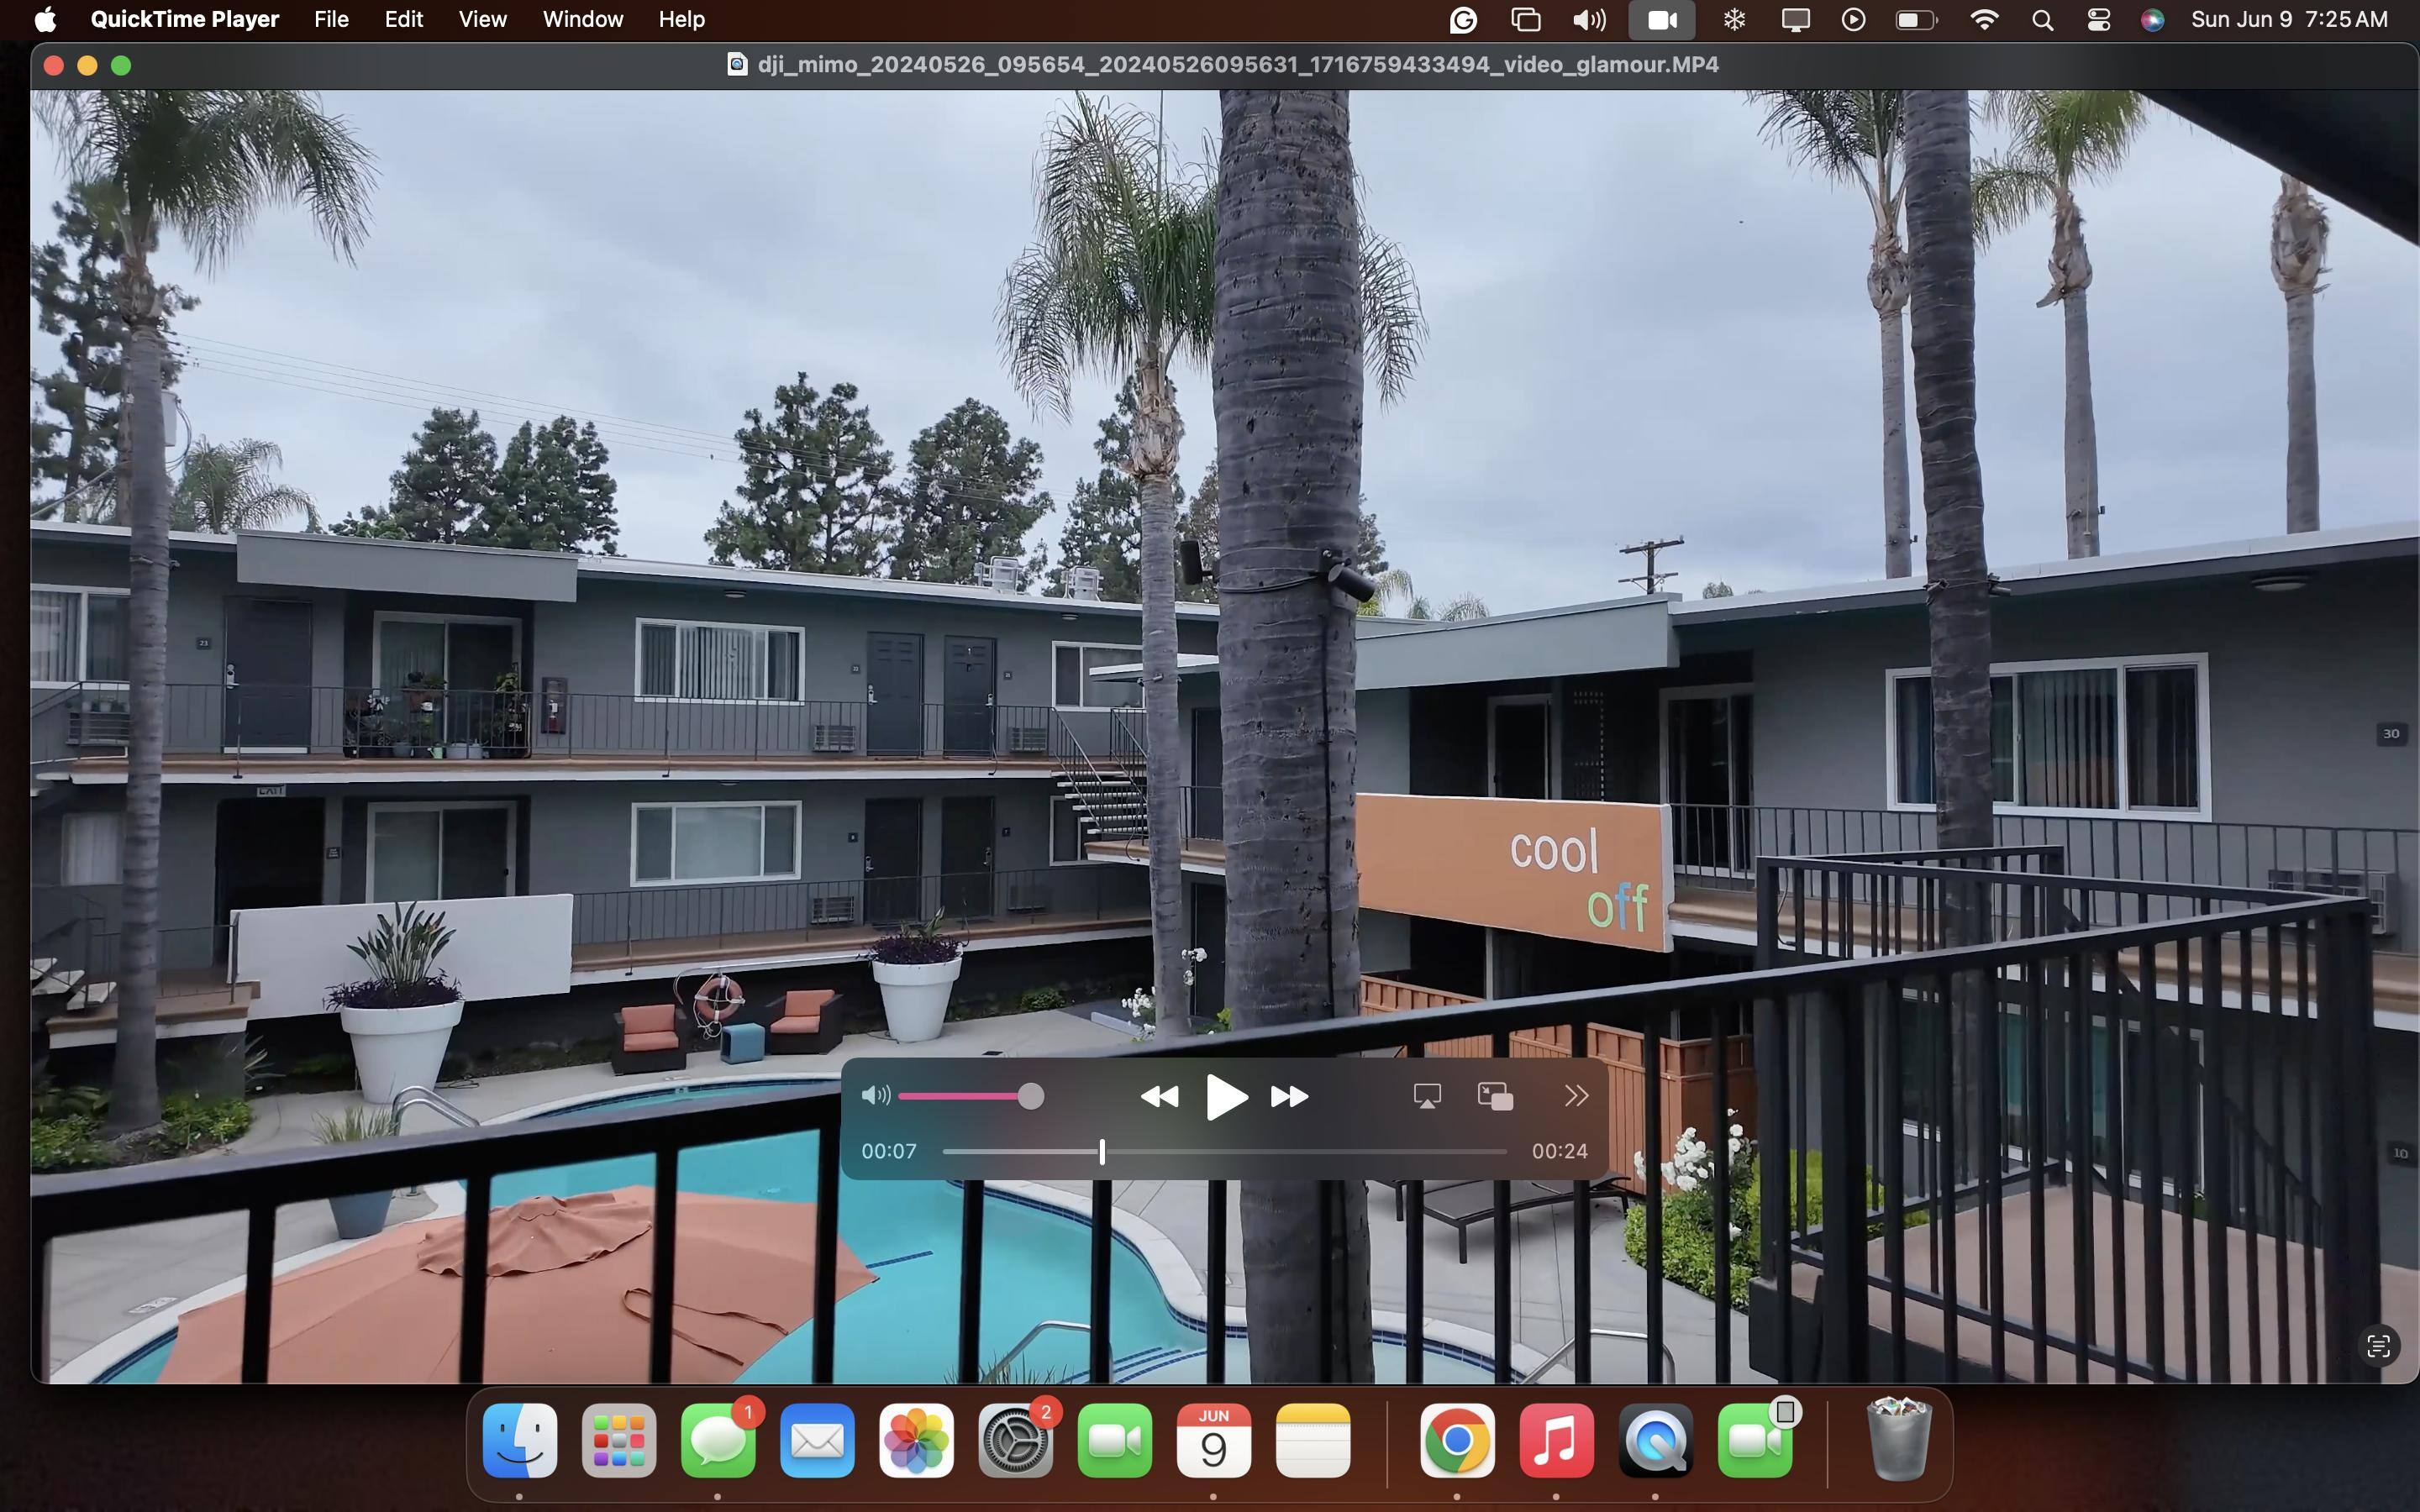Mute audio using the speaker icon in controls
The width and height of the screenshot is (2420, 1512).
875,1096
